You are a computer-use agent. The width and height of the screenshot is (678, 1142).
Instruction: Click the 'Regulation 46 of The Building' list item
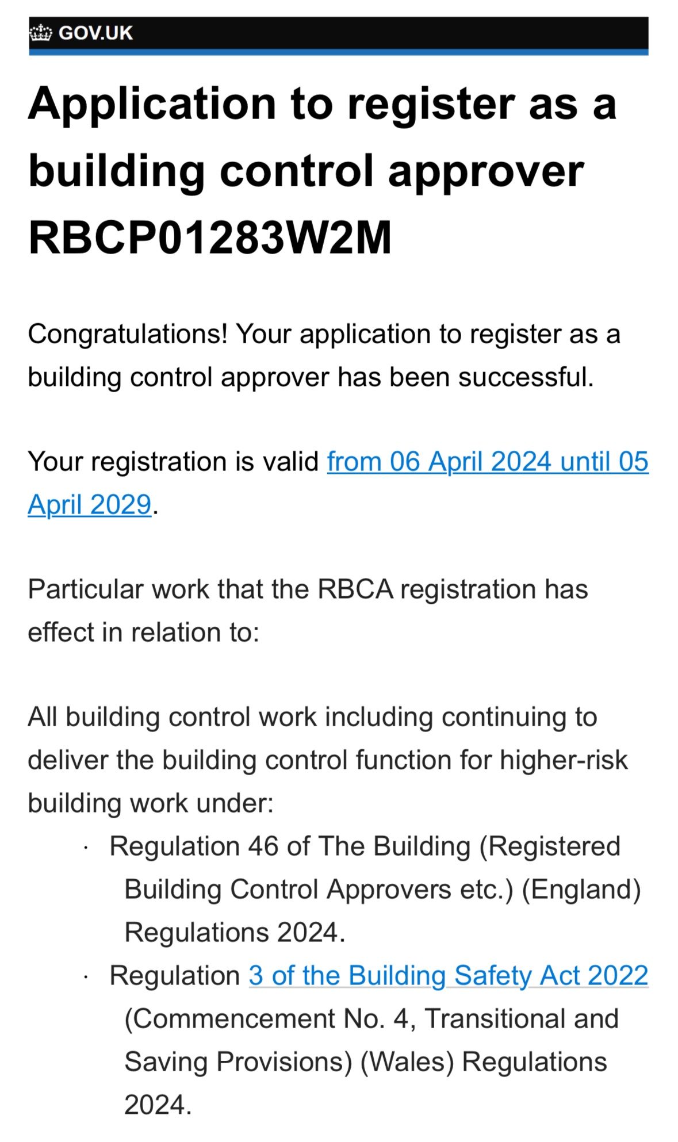(365, 846)
